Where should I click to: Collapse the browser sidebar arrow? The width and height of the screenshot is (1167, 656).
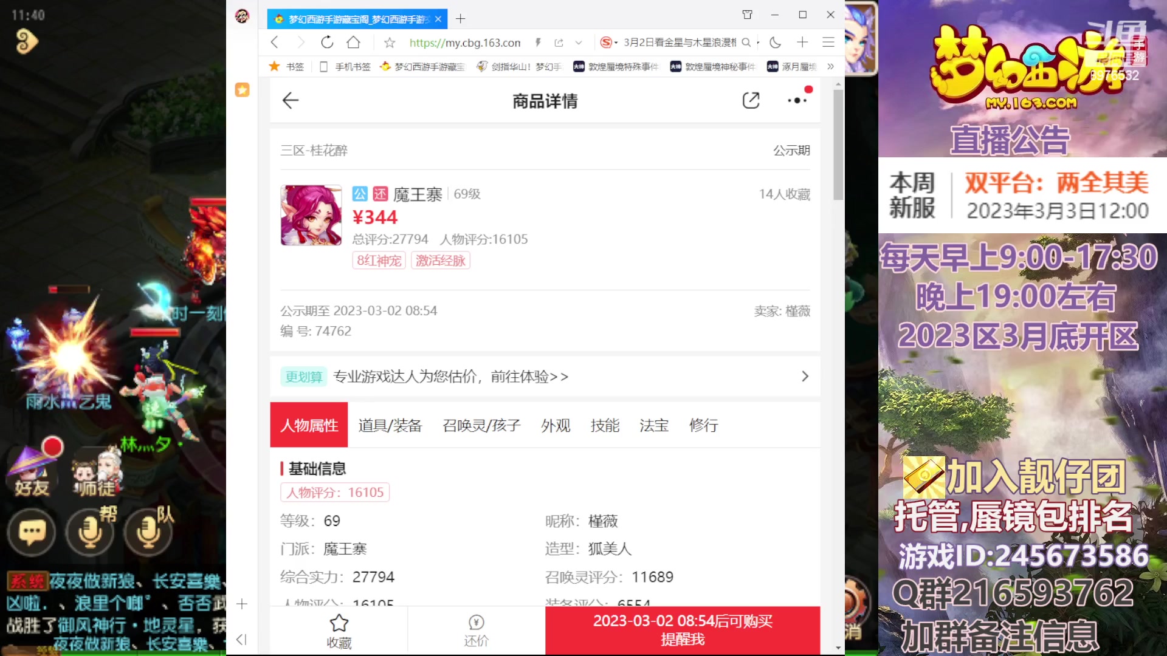click(x=241, y=639)
